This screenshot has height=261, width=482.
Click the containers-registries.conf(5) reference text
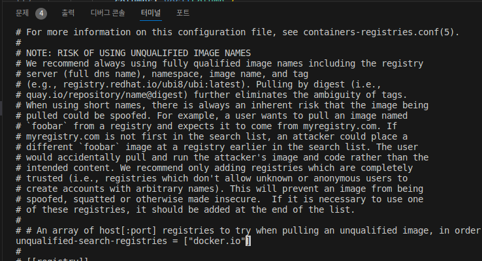[388, 32]
